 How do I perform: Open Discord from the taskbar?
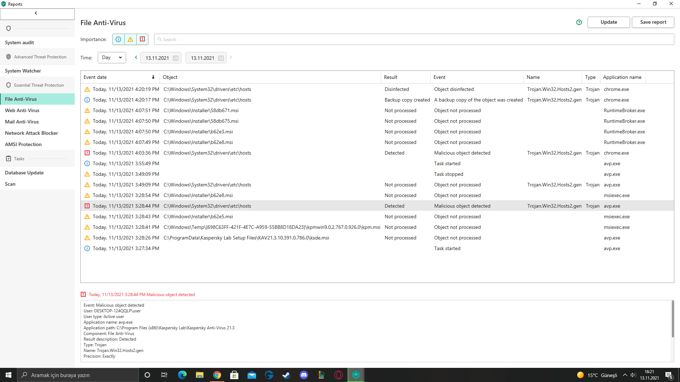304,375
